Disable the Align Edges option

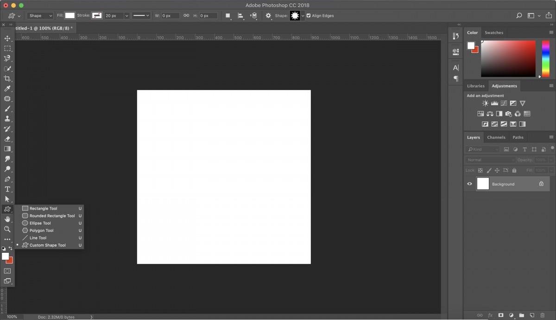tap(308, 15)
